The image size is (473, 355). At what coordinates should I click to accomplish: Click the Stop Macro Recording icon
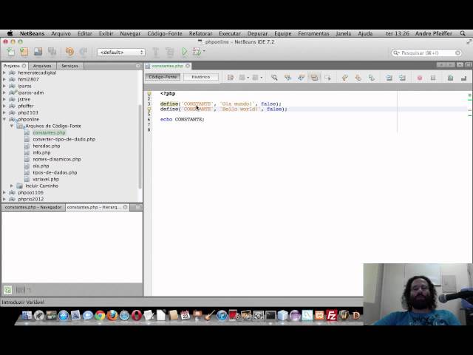[x=433, y=78]
